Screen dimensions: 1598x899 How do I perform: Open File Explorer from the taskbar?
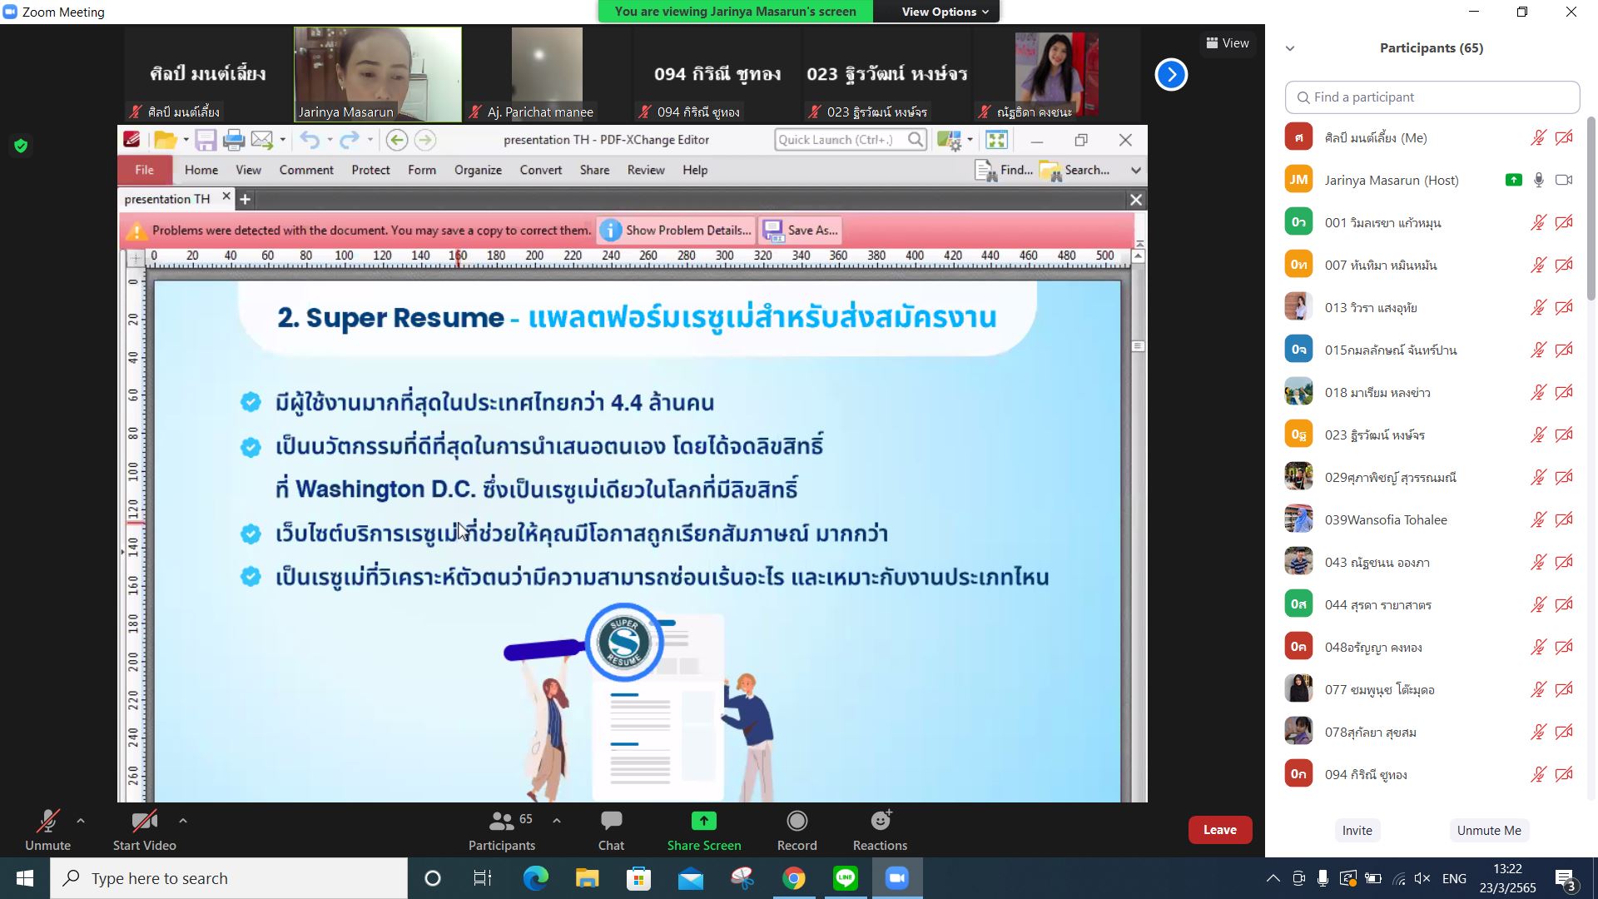point(587,878)
